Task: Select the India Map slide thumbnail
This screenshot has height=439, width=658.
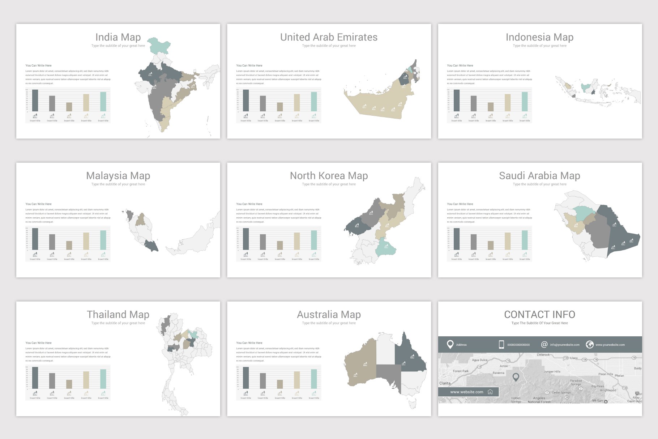Action: pyautogui.click(x=118, y=81)
